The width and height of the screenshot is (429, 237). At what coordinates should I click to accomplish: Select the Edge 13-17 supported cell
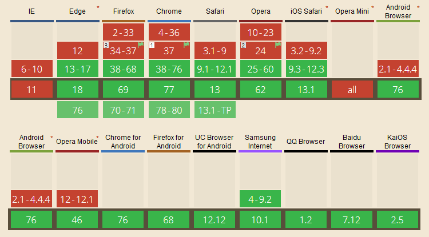point(78,70)
